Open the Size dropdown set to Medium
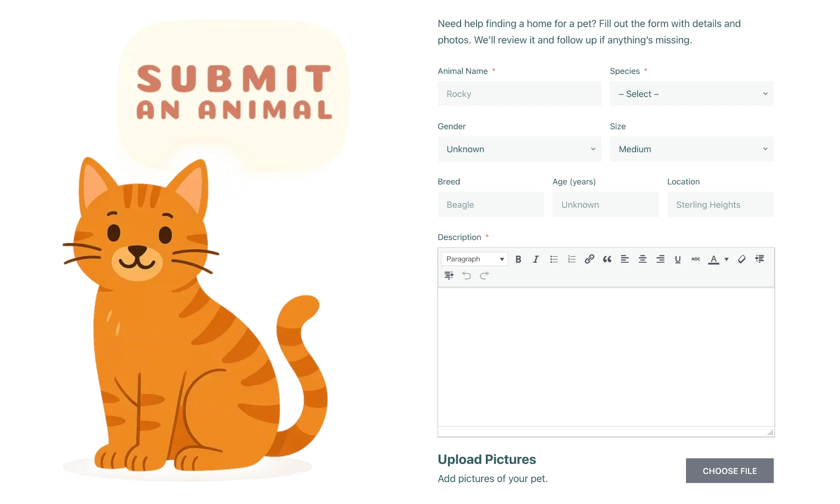840x504 pixels. pyautogui.click(x=692, y=149)
